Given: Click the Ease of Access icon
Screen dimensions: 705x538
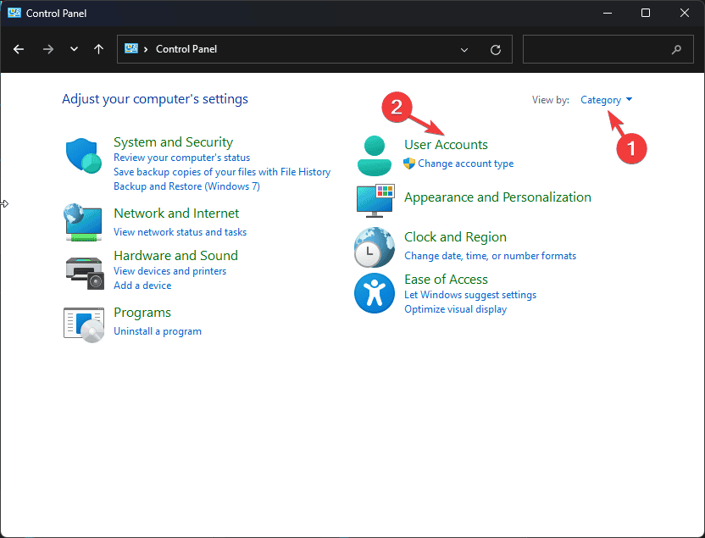Looking at the screenshot, I should pos(373,293).
